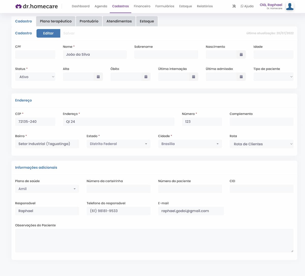305x276 pixels.
Task: Open the Nascimento calendar picker
Action: coord(241,55)
